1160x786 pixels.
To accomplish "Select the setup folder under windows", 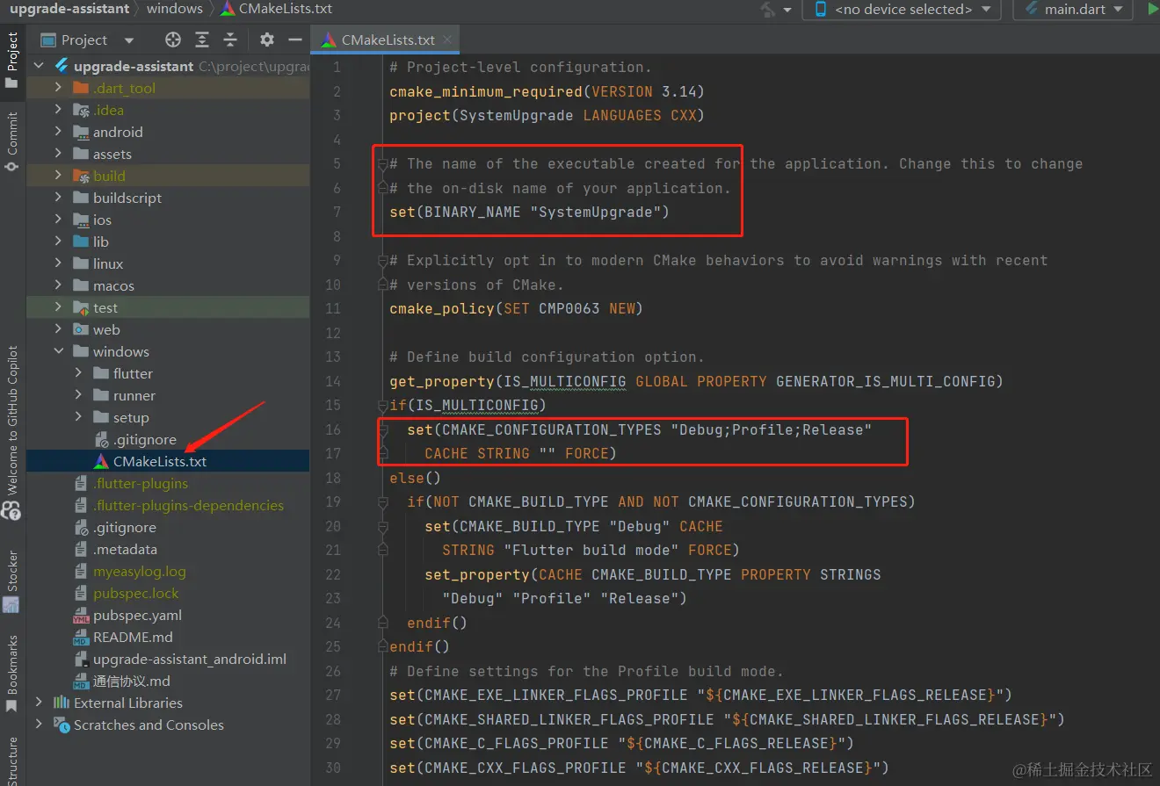I will (x=131, y=417).
